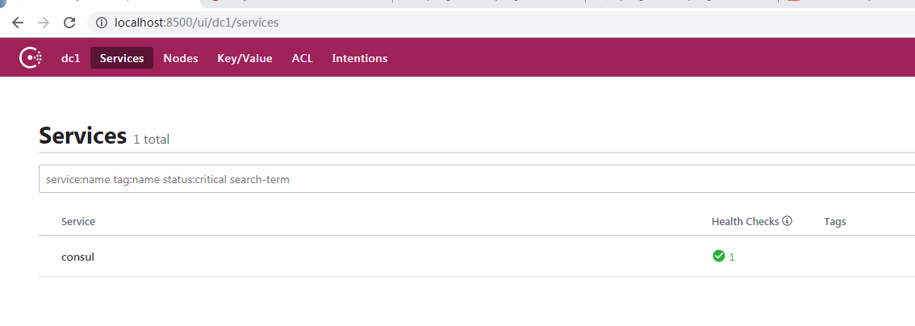Reload the page with the refresh icon
Image resolution: width=915 pixels, height=326 pixels.
click(x=69, y=23)
